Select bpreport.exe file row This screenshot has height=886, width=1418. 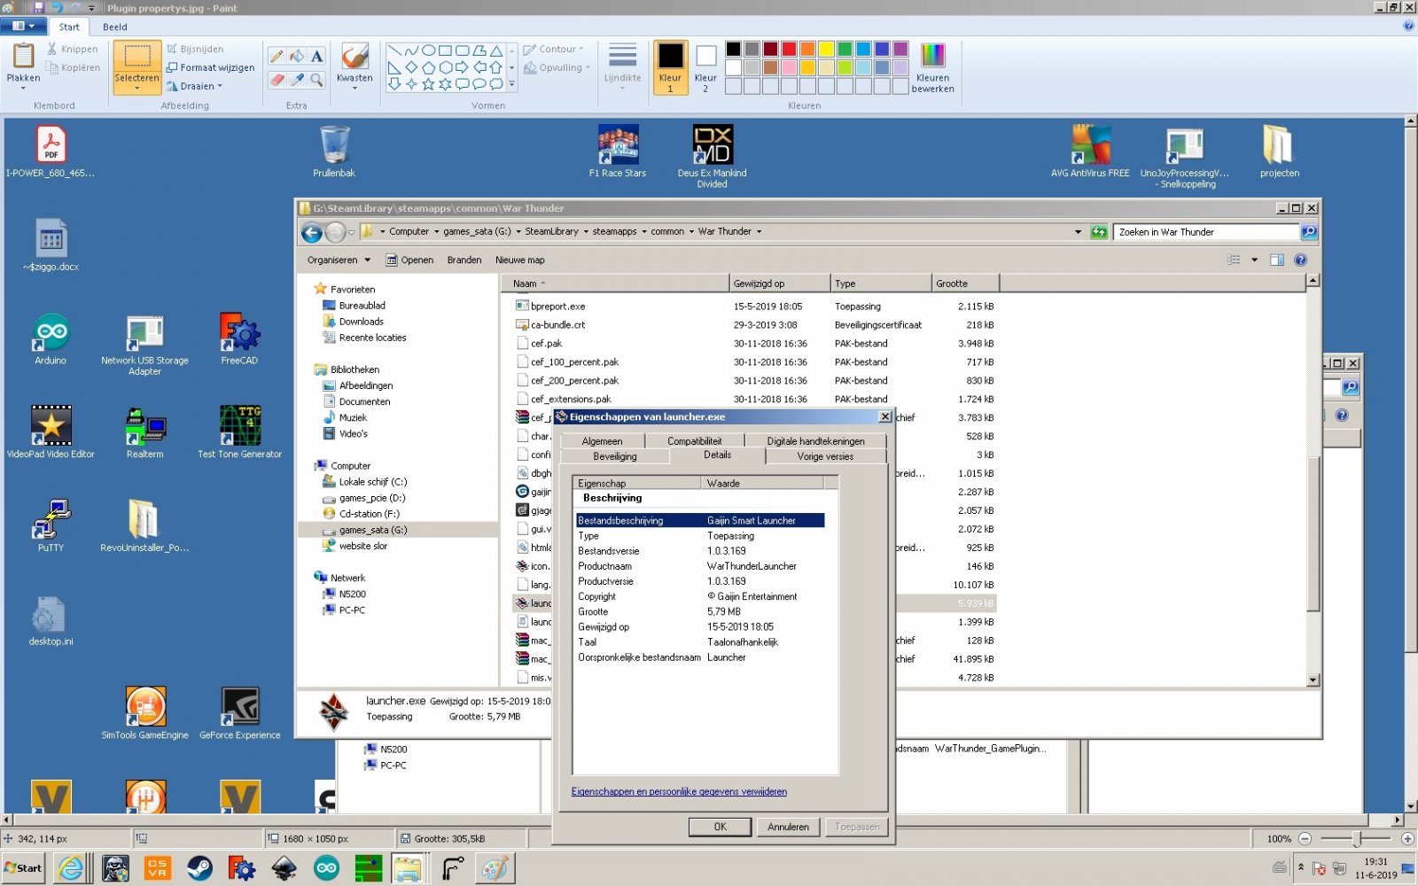tap(753, 307)
